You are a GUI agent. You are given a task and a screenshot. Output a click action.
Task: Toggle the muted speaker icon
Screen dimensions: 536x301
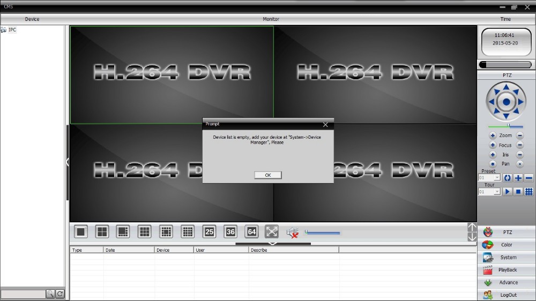(x=292, y=232)
